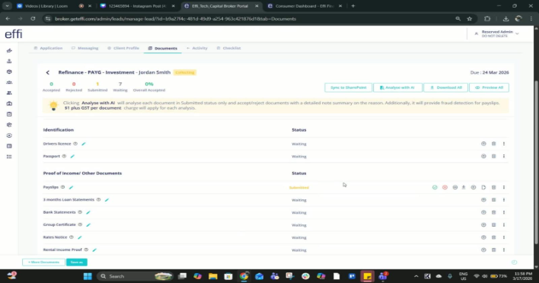Click Analyse with AI button
Viewport: 539px width, 283px height.
[397, 87]
